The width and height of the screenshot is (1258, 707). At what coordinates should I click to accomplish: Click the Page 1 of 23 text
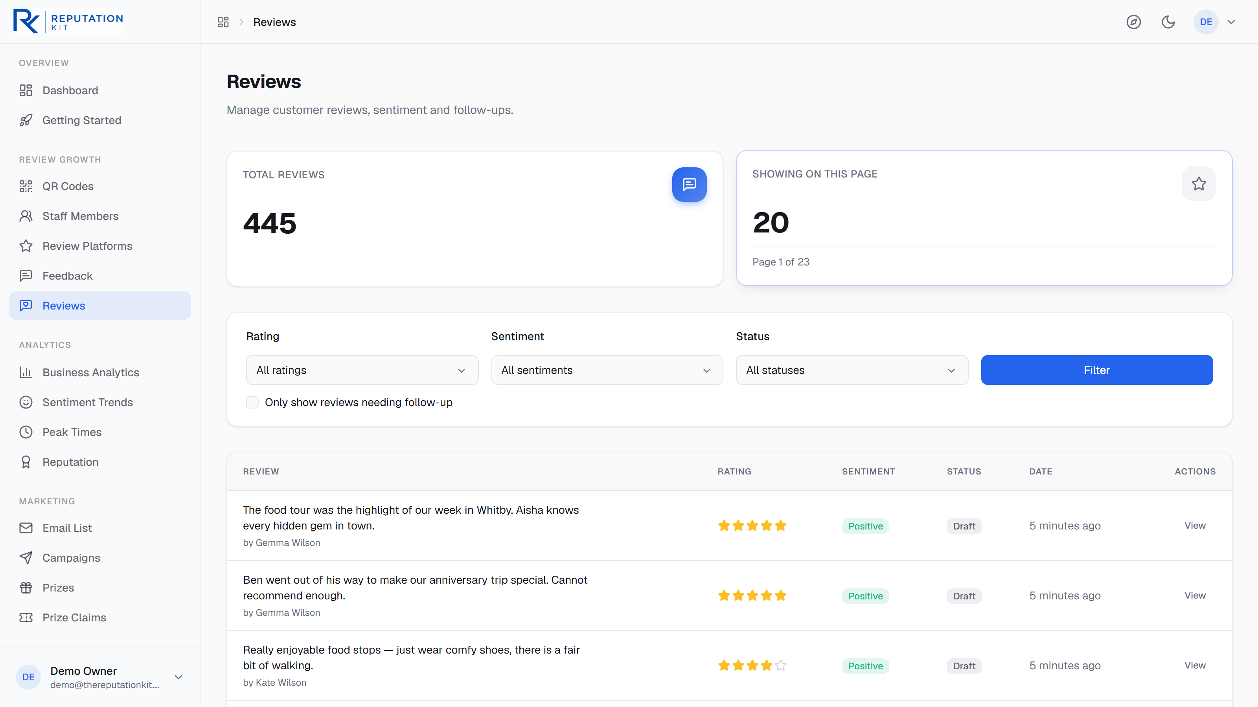[x=781, y=262]
